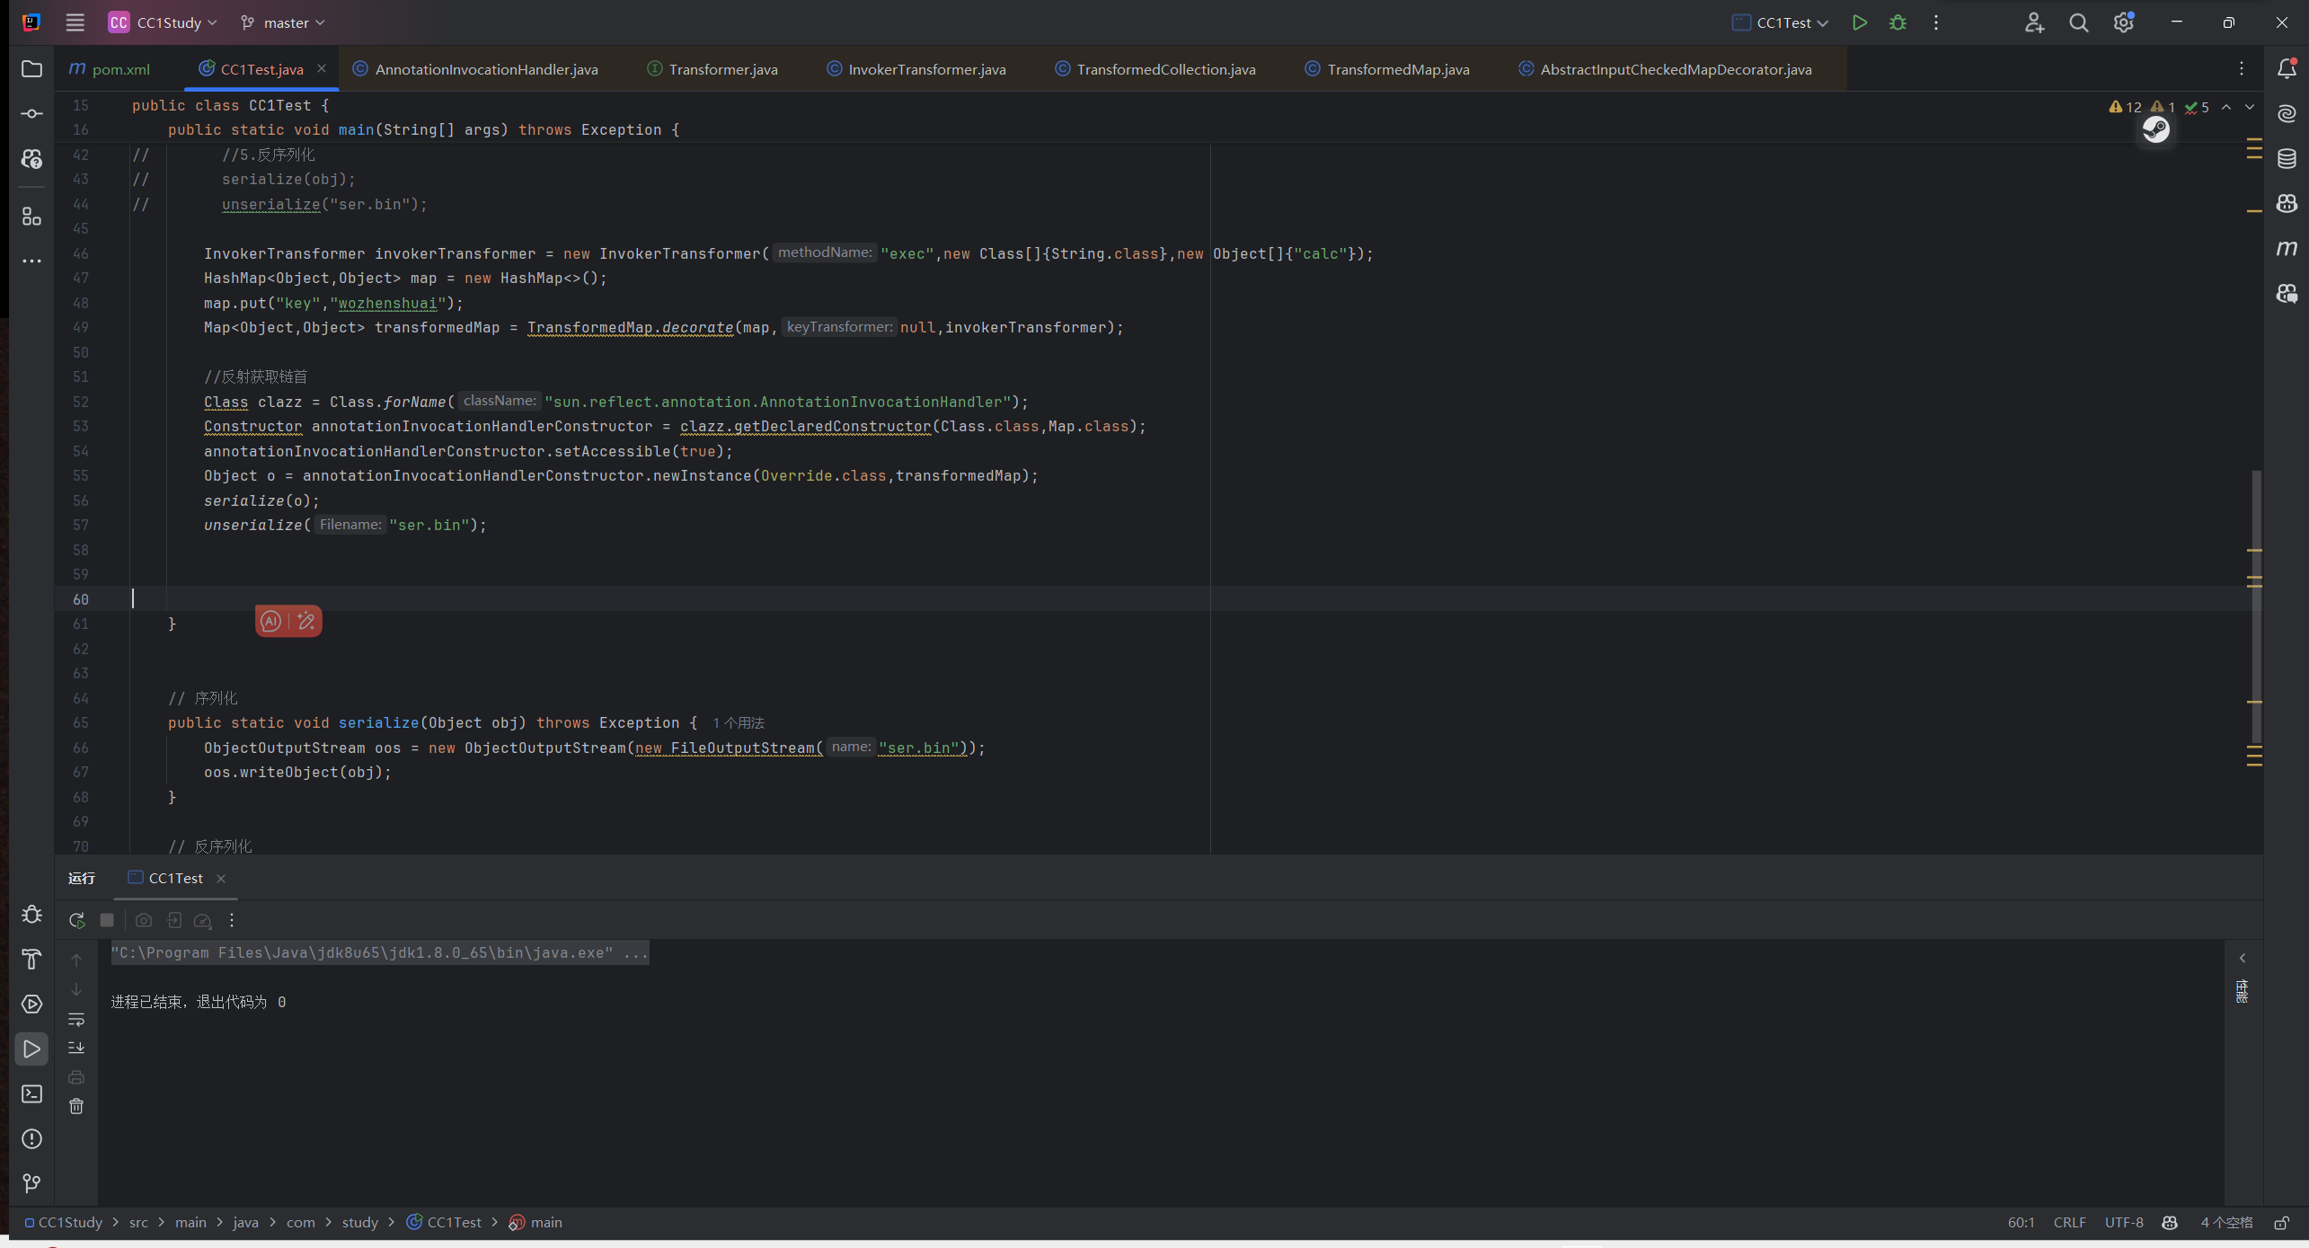2309x1248 pixels.
Task: Expand CC1Study project dropdown
Action: [163, 22]
